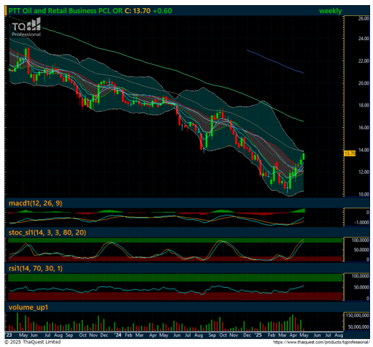Click the 26.00 price axis label
373x347 pixels.
click(364, 18)
